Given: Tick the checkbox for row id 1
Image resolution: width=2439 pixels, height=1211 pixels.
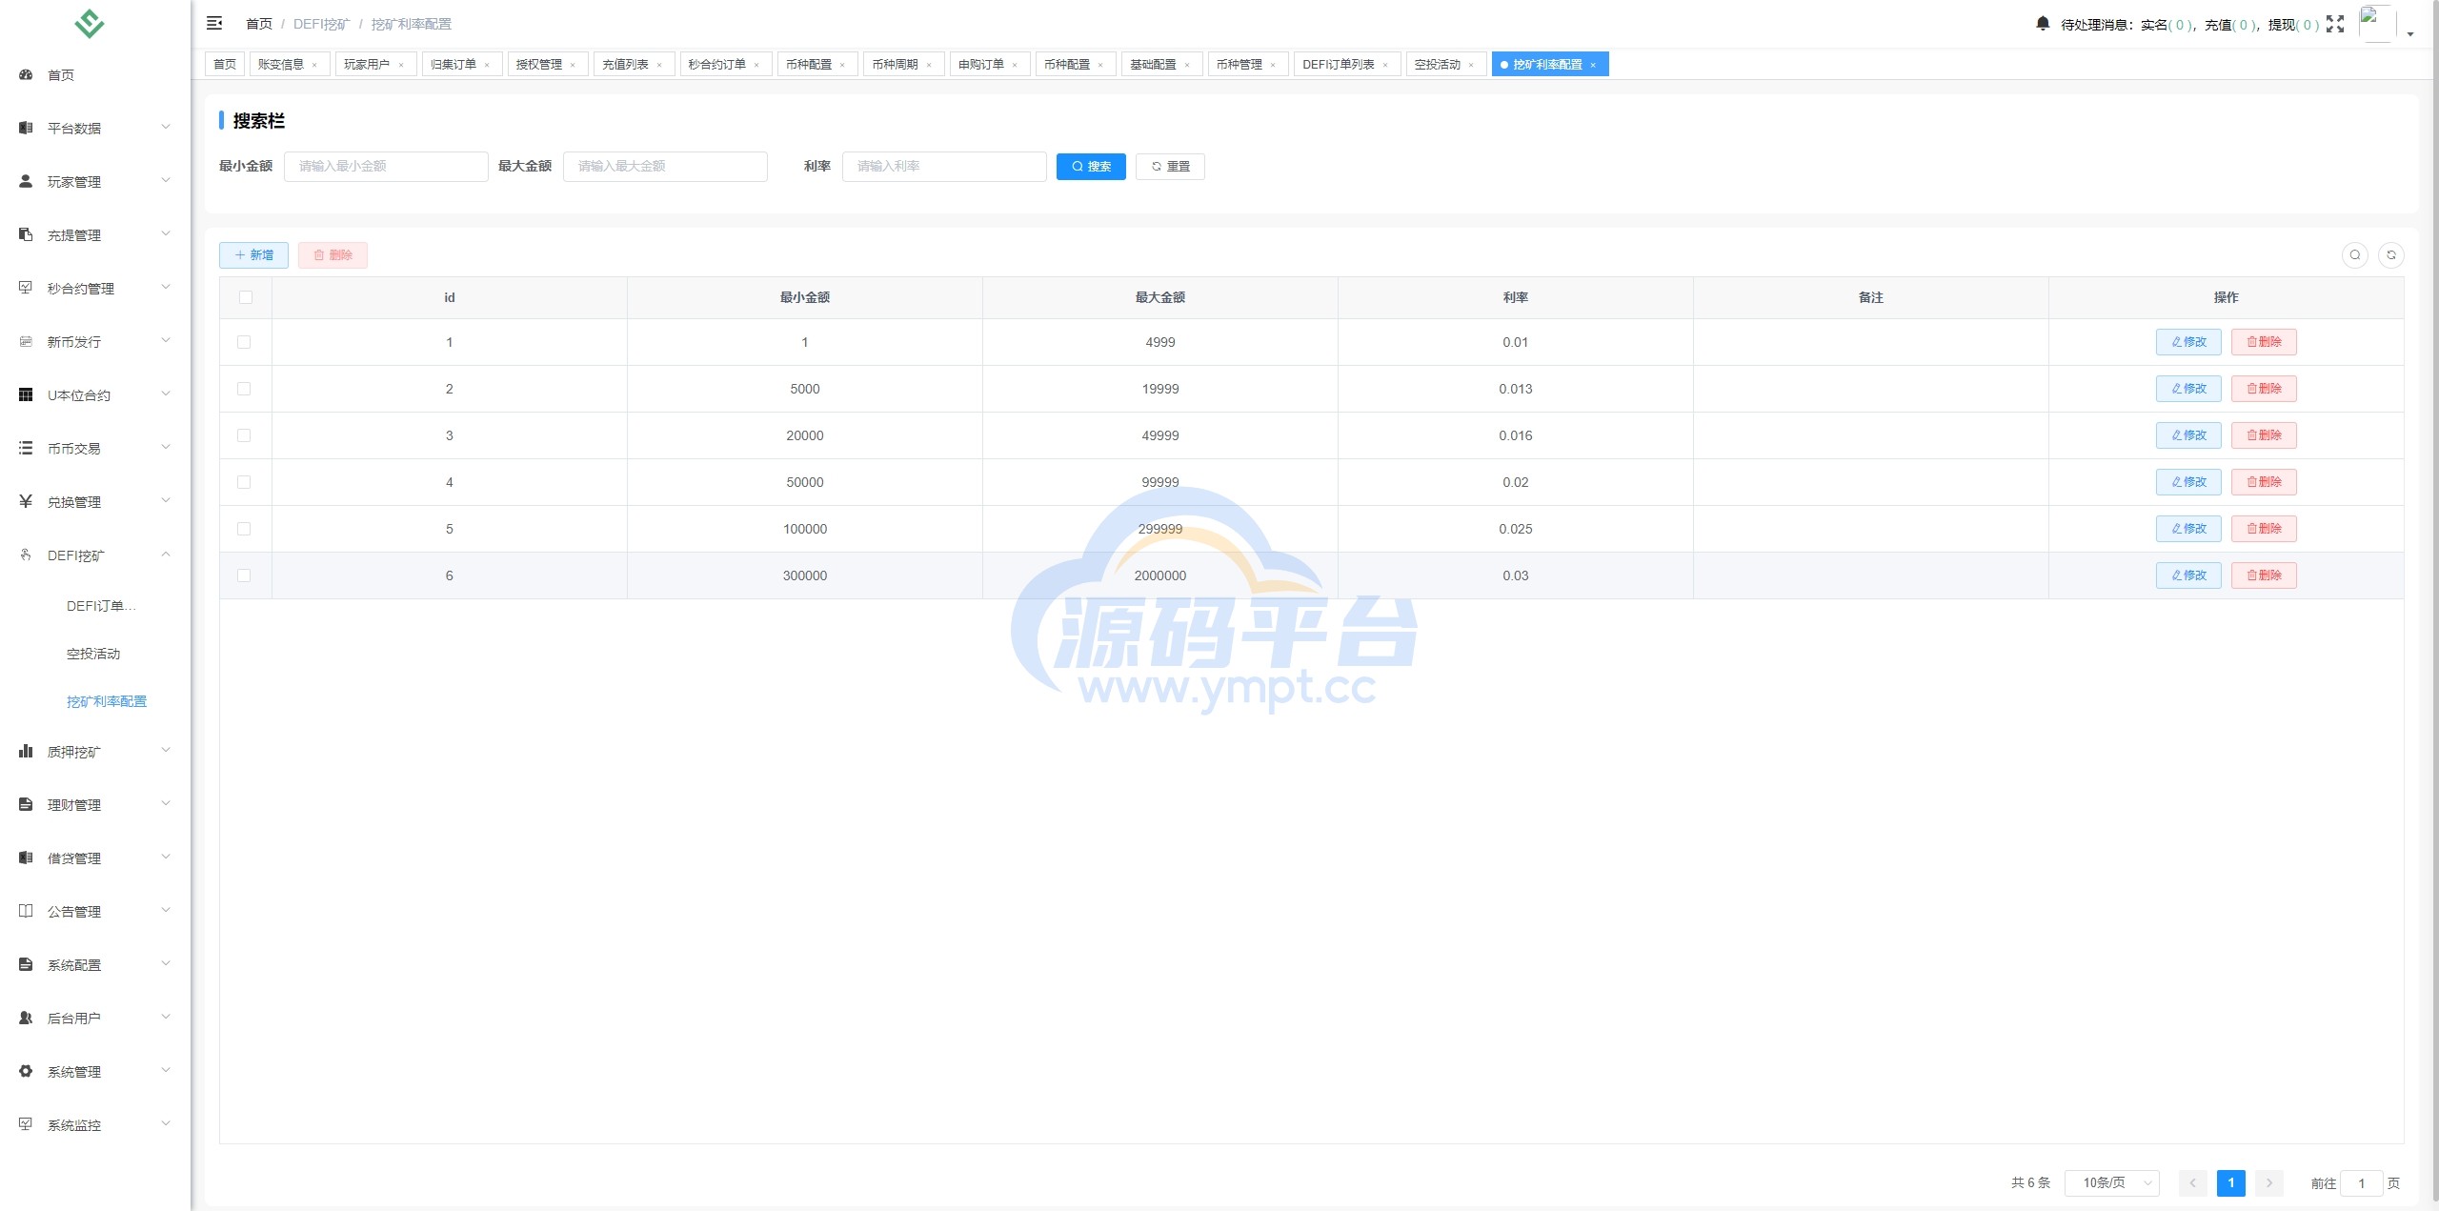Looking at the screenshot, I should pos(244,342).
